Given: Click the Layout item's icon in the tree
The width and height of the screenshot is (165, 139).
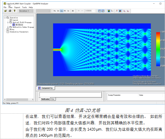Looking at the screenshot, I should point(11,20).
